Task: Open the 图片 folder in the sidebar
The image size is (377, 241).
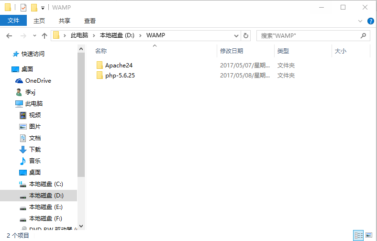Action: [x=35, y=127]
